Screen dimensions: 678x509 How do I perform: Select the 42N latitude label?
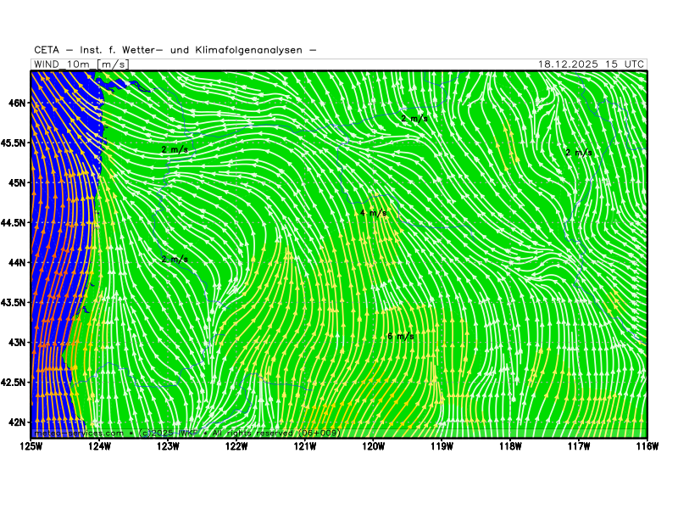click(17, 422)
